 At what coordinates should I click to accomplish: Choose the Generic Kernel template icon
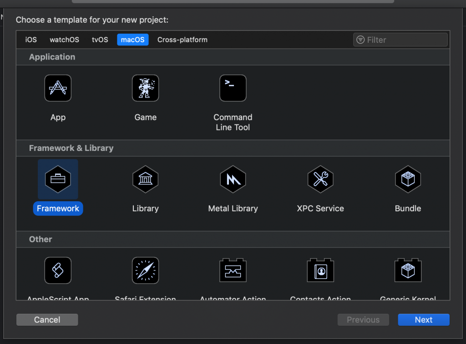tap(408, 270)
